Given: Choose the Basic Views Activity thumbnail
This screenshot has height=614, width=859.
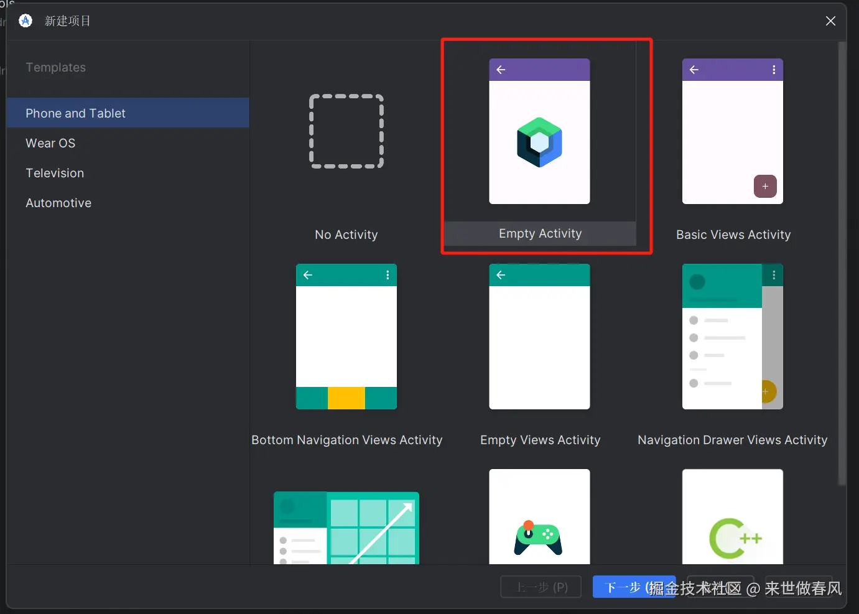Looking at the screenshot, I should [733, 131].
